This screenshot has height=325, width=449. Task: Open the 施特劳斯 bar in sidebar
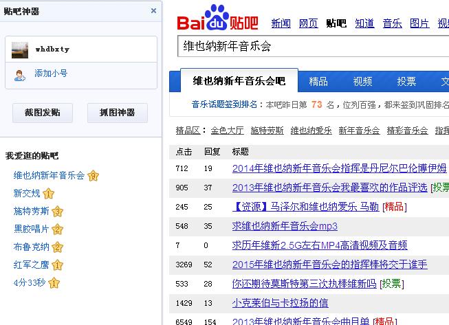click(x=31, y=211)
